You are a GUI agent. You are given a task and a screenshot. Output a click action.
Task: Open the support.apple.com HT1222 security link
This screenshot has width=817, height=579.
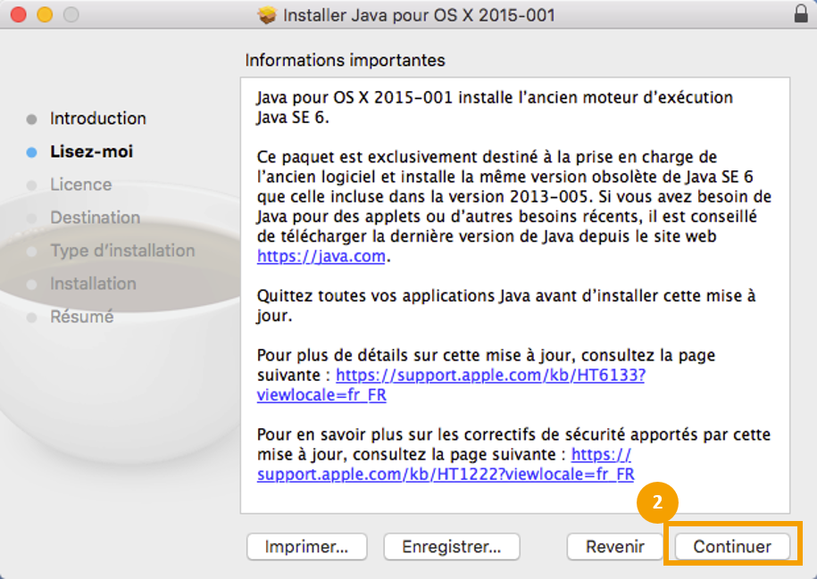(446, 474)
